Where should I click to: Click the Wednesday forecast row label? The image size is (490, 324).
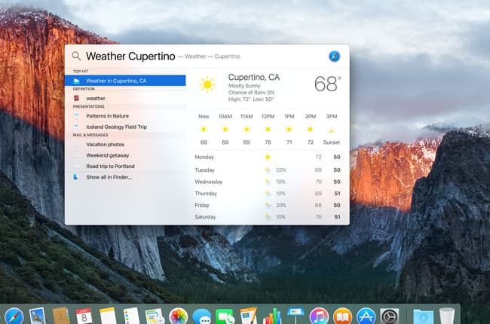click(209, 182)
